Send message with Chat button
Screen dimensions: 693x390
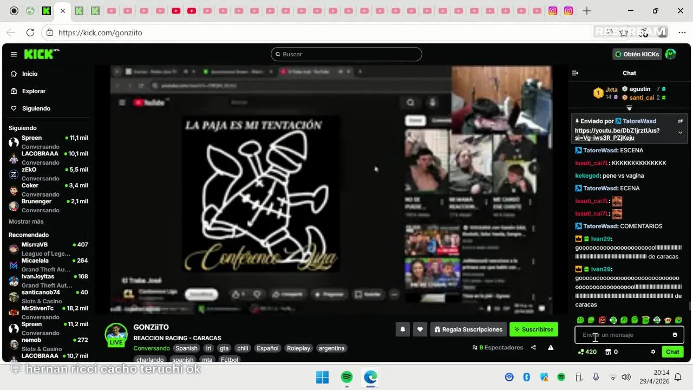tap(672, 352)
